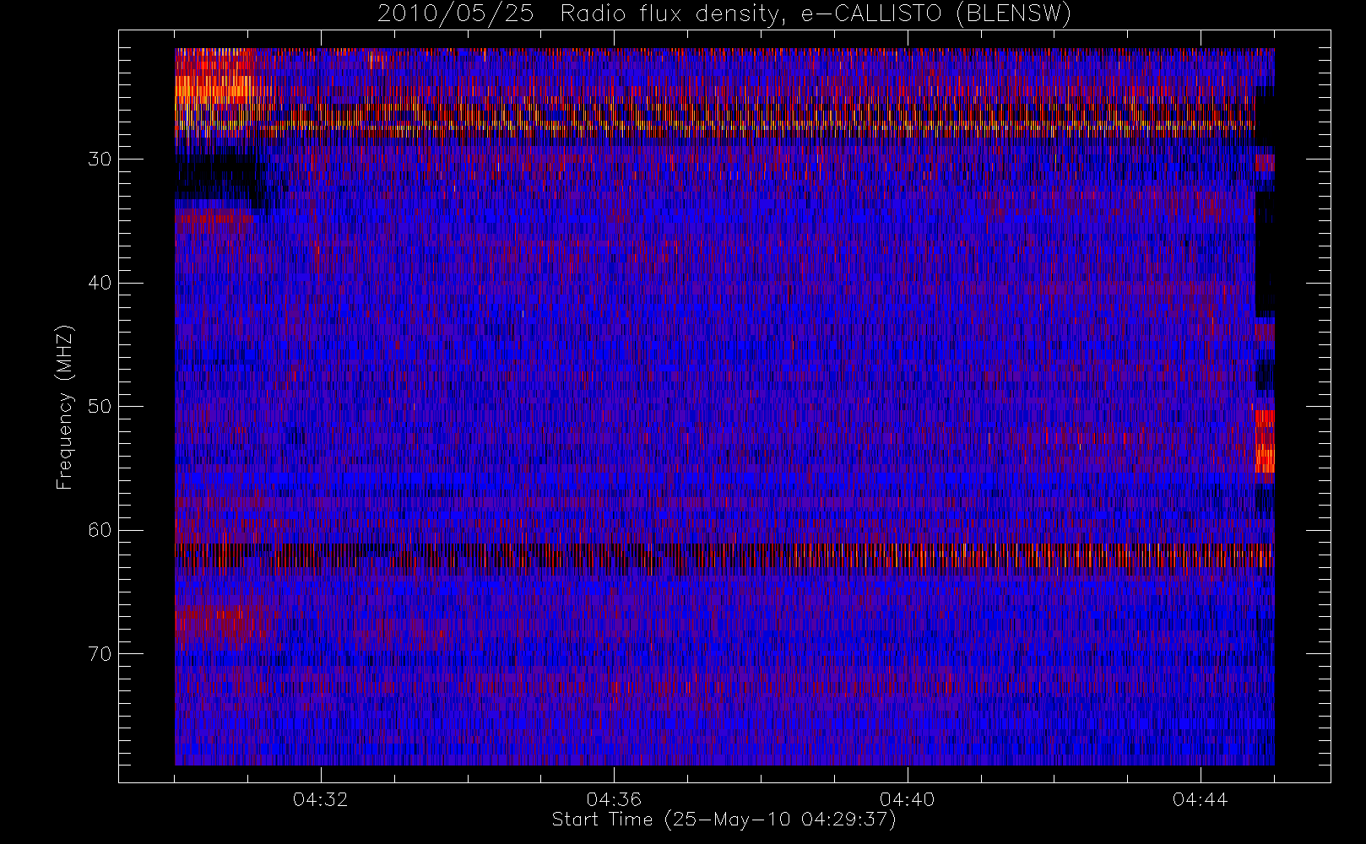Select the 40 frequency tick label

[100, 283]
